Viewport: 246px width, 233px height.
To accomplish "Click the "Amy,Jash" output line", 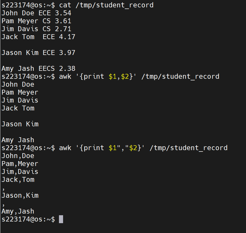I will coord(18,211).
